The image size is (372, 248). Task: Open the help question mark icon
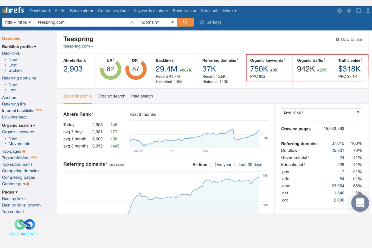tap(339, 11)
